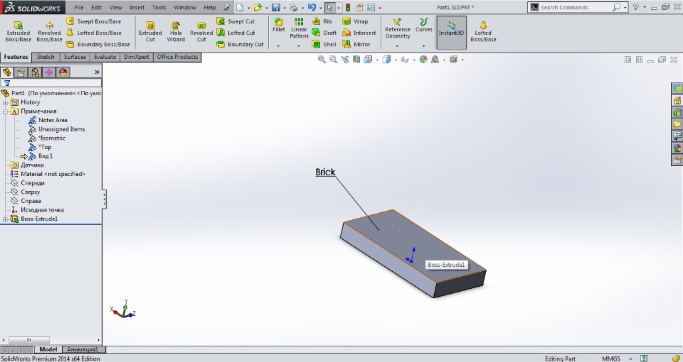Collapse the Примечания folder
This screenshot has height=362, width=683.
[x=5, y=111]
